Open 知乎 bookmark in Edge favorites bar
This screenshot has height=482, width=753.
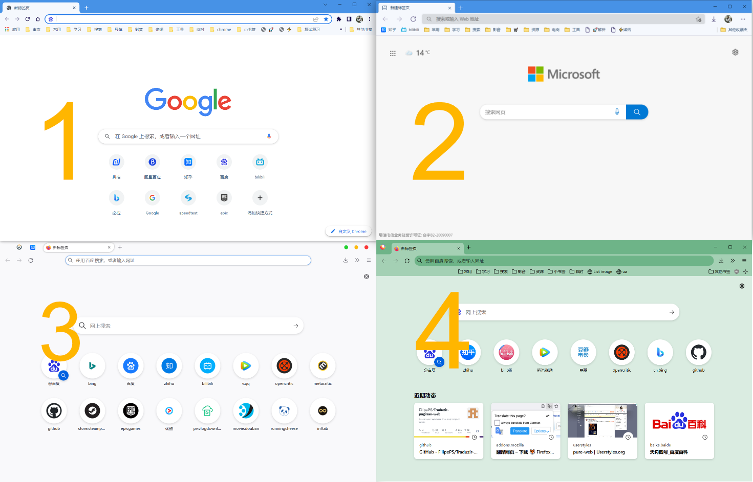pyautogui.click(x=389, y=30)
